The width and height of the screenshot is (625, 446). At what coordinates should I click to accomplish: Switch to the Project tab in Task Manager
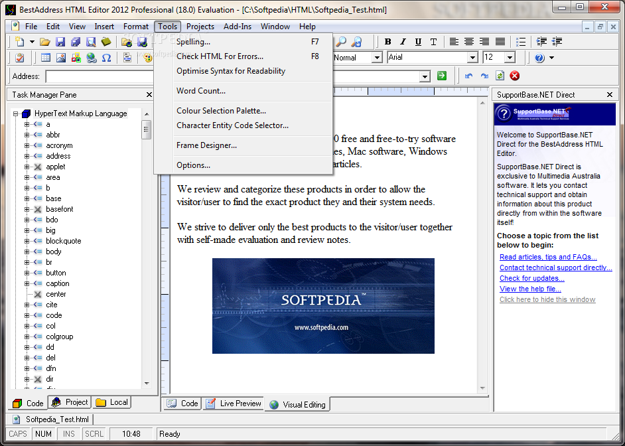click(x=70, y=402)
